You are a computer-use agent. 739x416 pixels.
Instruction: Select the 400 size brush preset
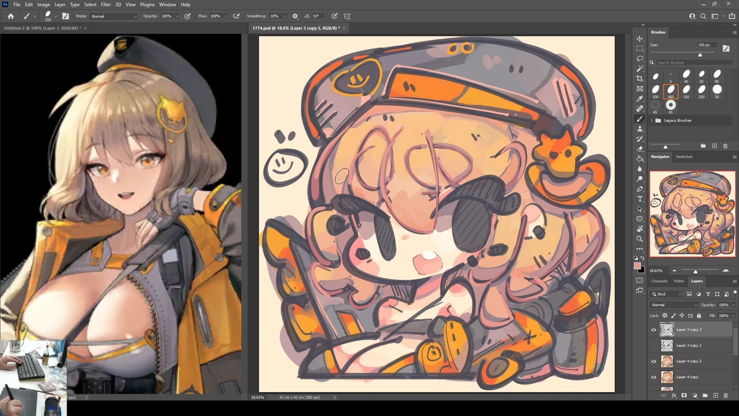click(670, 92)
